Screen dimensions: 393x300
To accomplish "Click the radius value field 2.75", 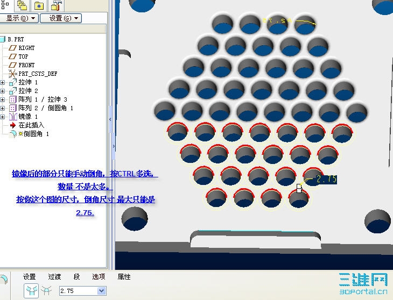I will [78, 291].
